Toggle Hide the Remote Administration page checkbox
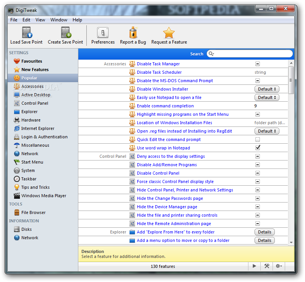The width and height of the screenshot is (305, 282). pyautogui.click(x=258, y=224)
